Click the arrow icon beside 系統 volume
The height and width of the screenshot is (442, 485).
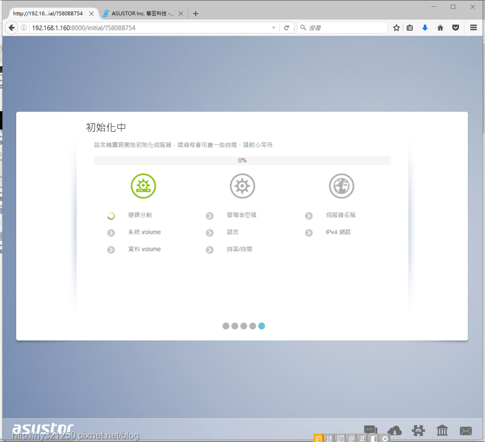[111, 233]
